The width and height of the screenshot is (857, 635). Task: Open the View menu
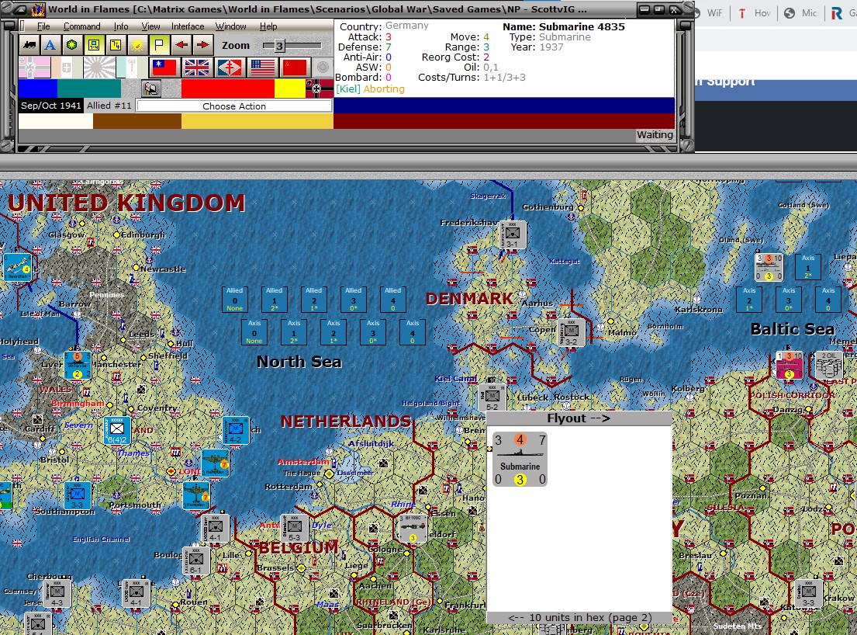pyautogui.click(x=150, y=26)
